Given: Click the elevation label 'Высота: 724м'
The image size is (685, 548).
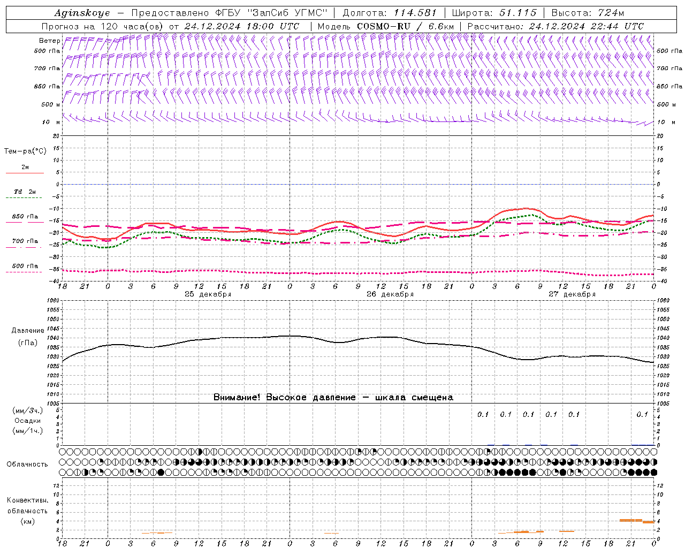Looking at the screenshot, I should pyautogui.click(x=588, y=13).
